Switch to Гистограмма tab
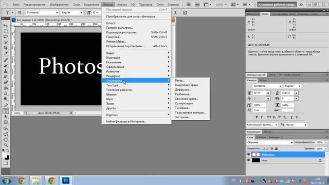 [279, 14]
